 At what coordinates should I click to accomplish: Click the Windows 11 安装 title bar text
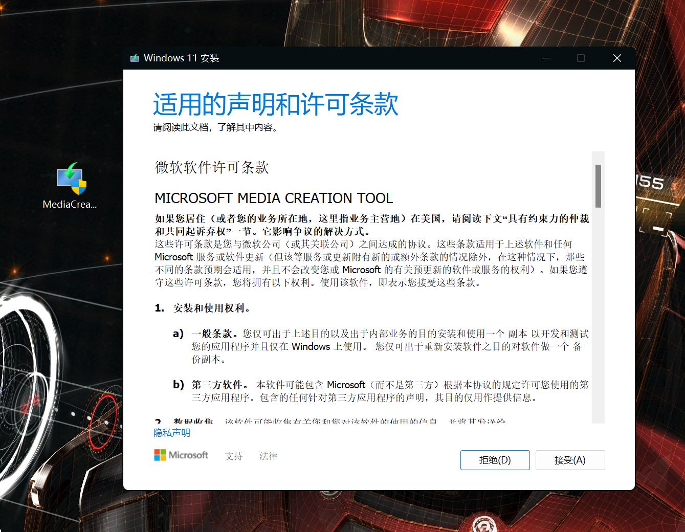[181, 58]
